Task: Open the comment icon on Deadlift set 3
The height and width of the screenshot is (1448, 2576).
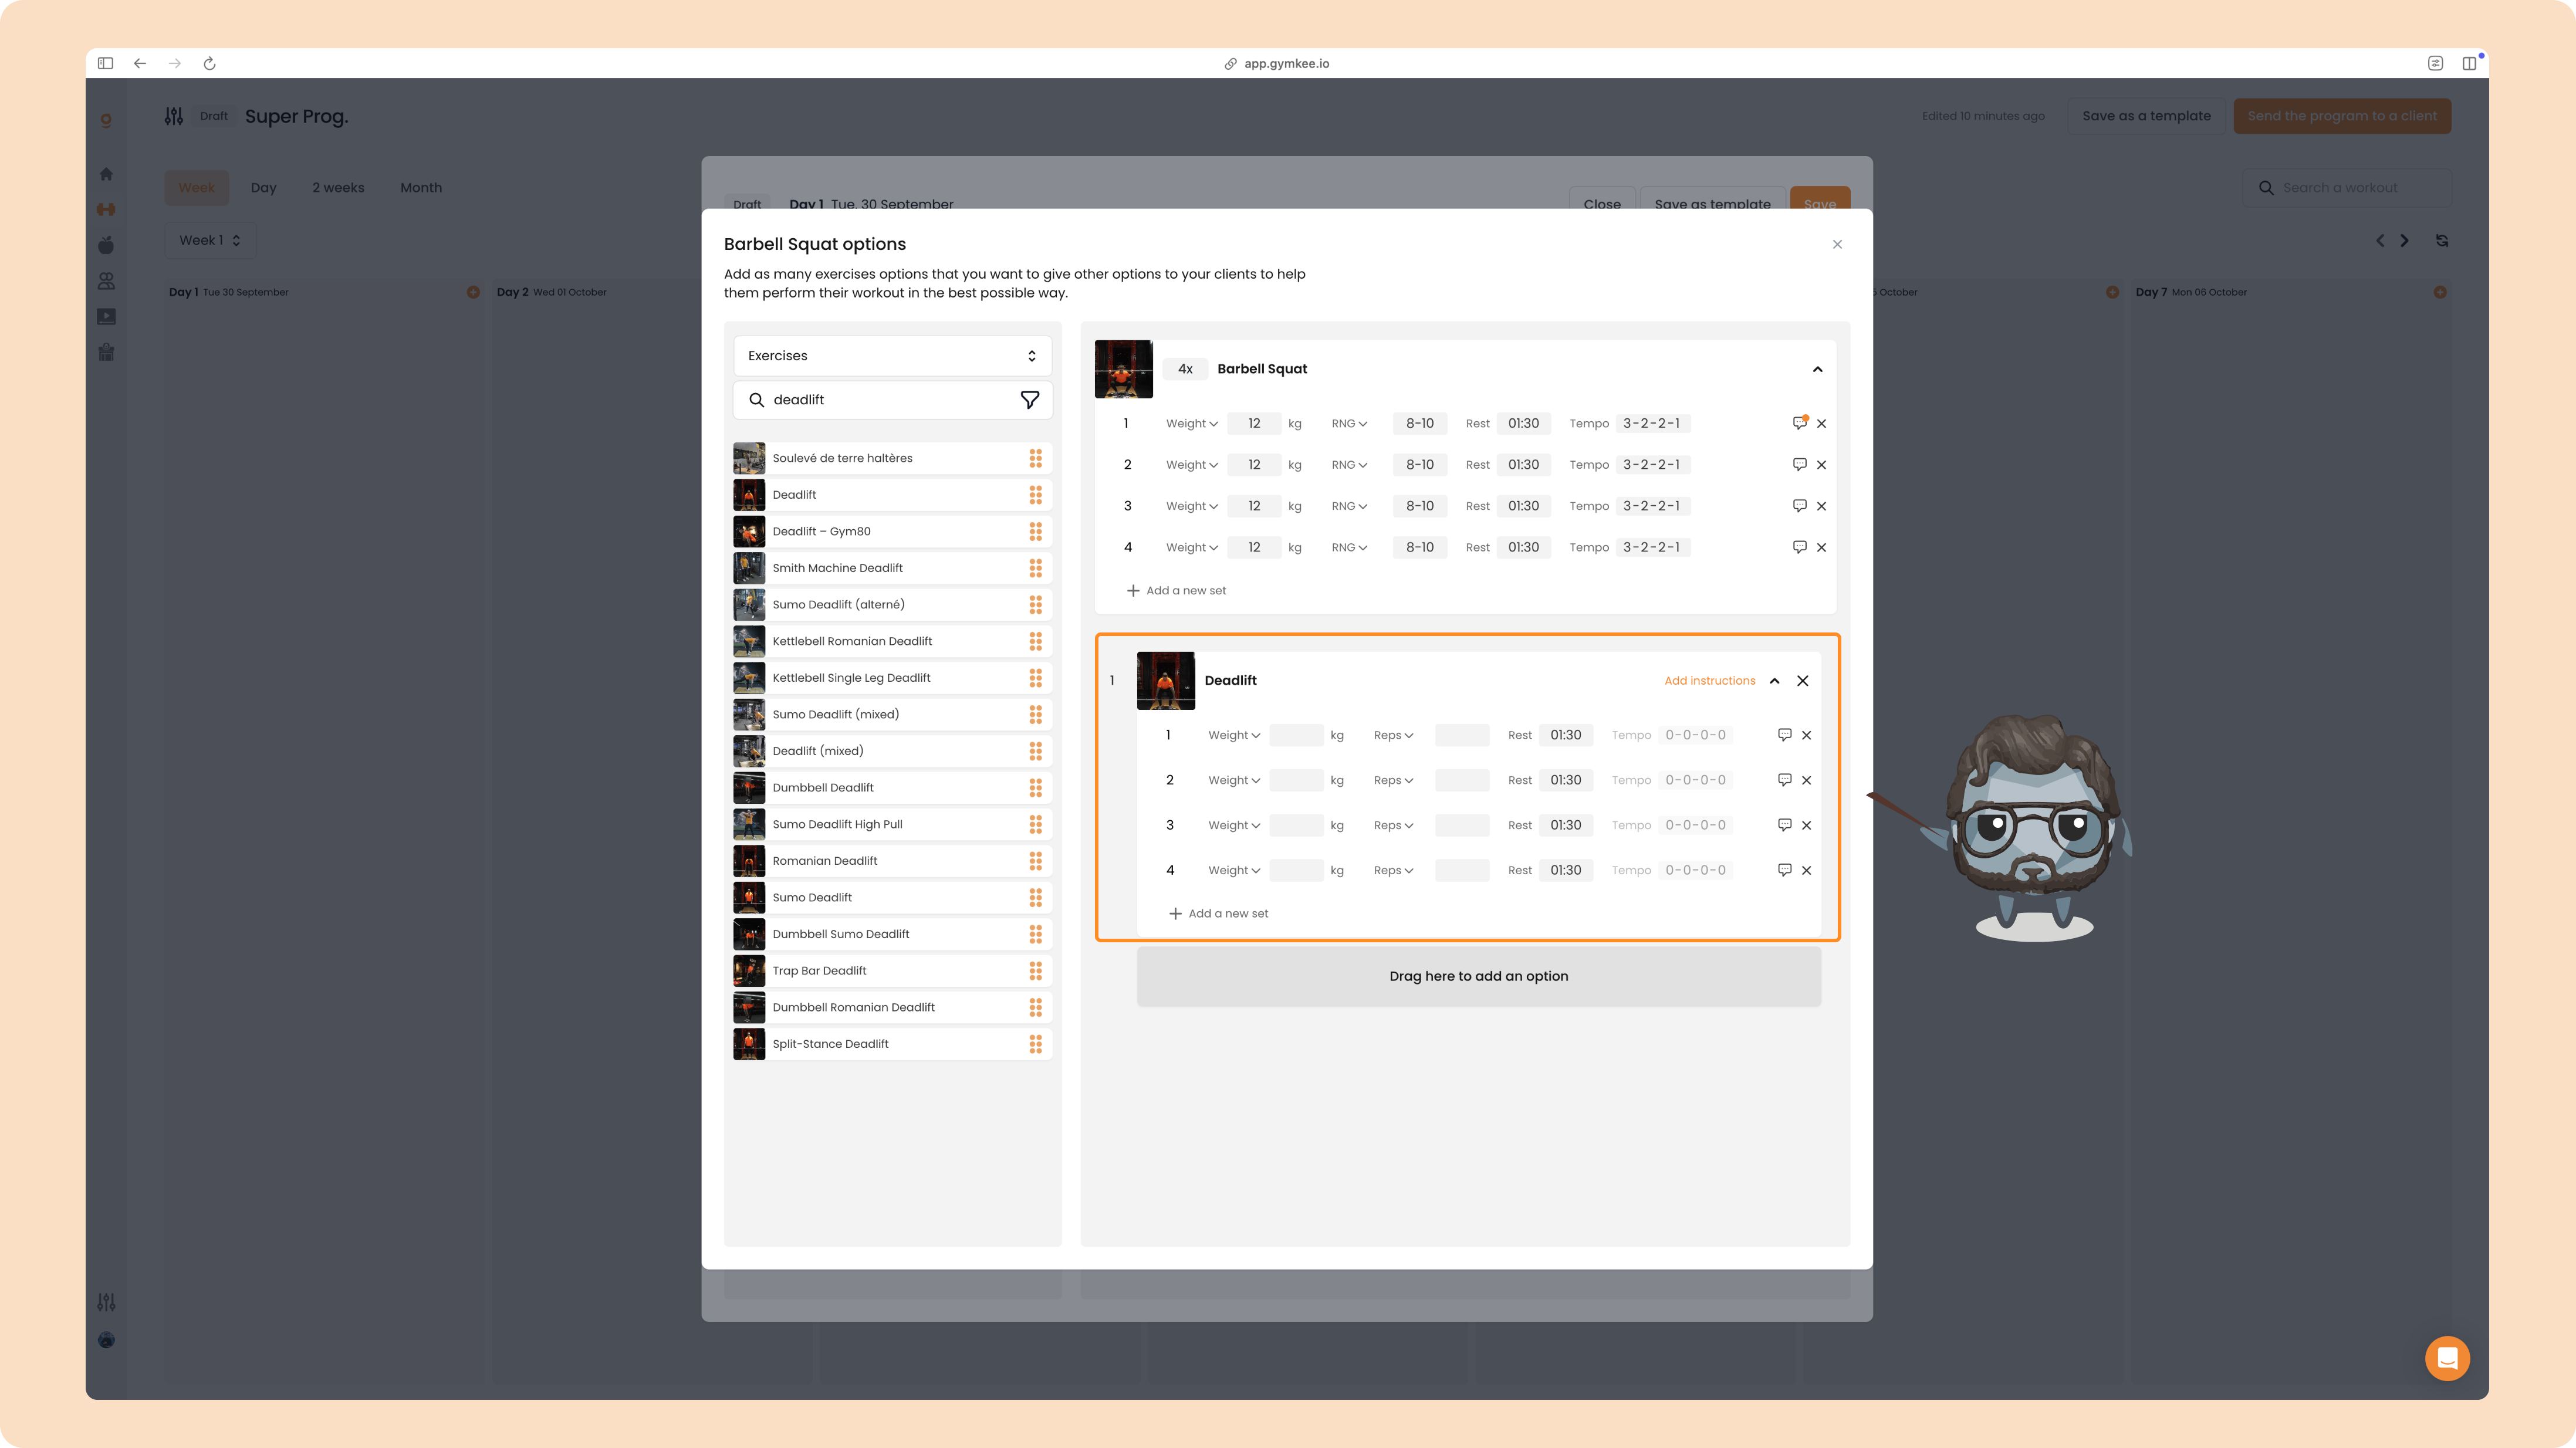Action: point(1784,825)
